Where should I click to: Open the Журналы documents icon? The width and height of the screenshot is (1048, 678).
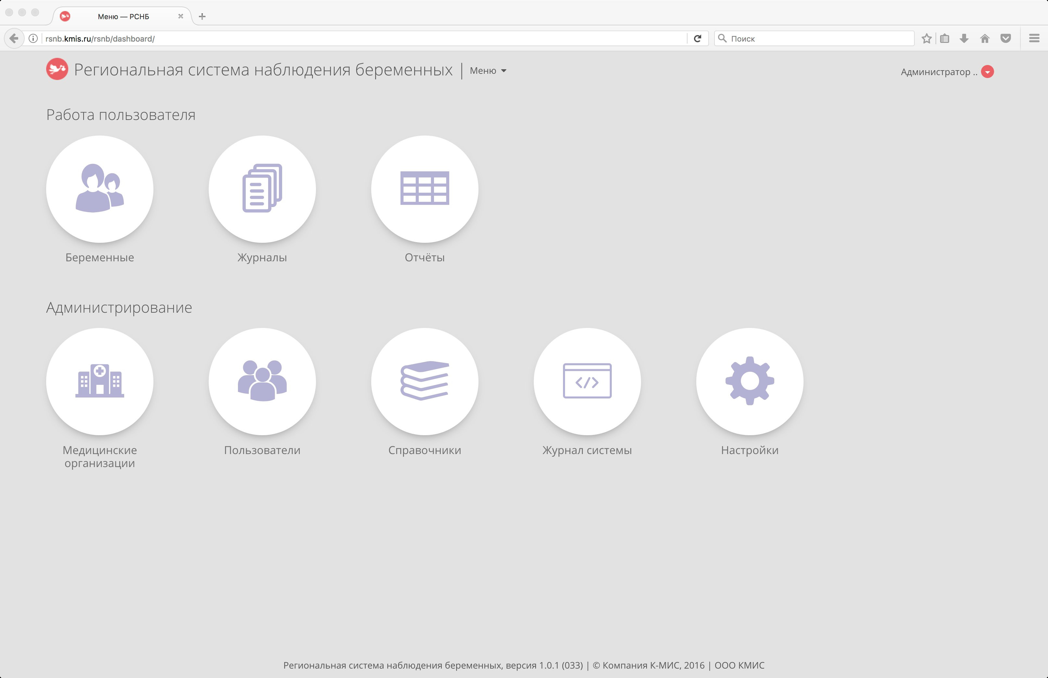(262, 189)
